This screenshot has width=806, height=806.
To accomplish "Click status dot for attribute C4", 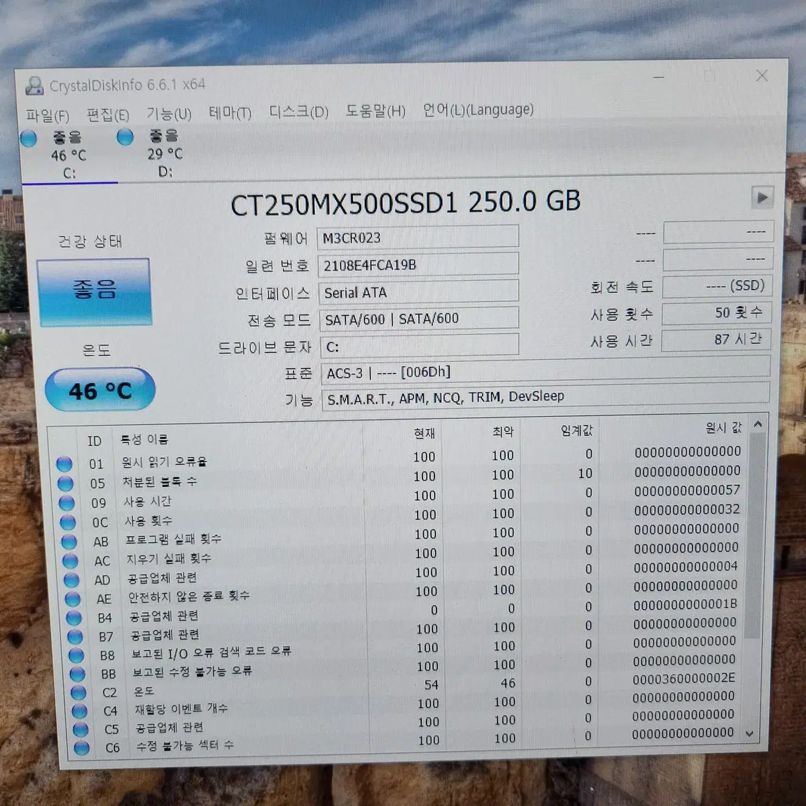I will click(80, 711).
